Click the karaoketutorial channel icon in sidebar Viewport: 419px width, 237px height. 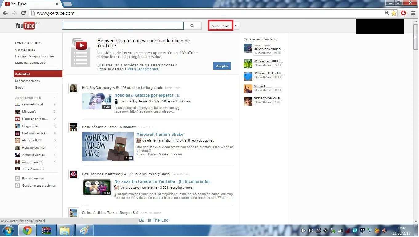pyautogui.click(x=18, y=104)
